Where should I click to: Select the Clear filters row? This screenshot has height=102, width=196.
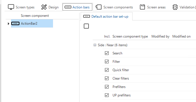[x=149, y=78]
